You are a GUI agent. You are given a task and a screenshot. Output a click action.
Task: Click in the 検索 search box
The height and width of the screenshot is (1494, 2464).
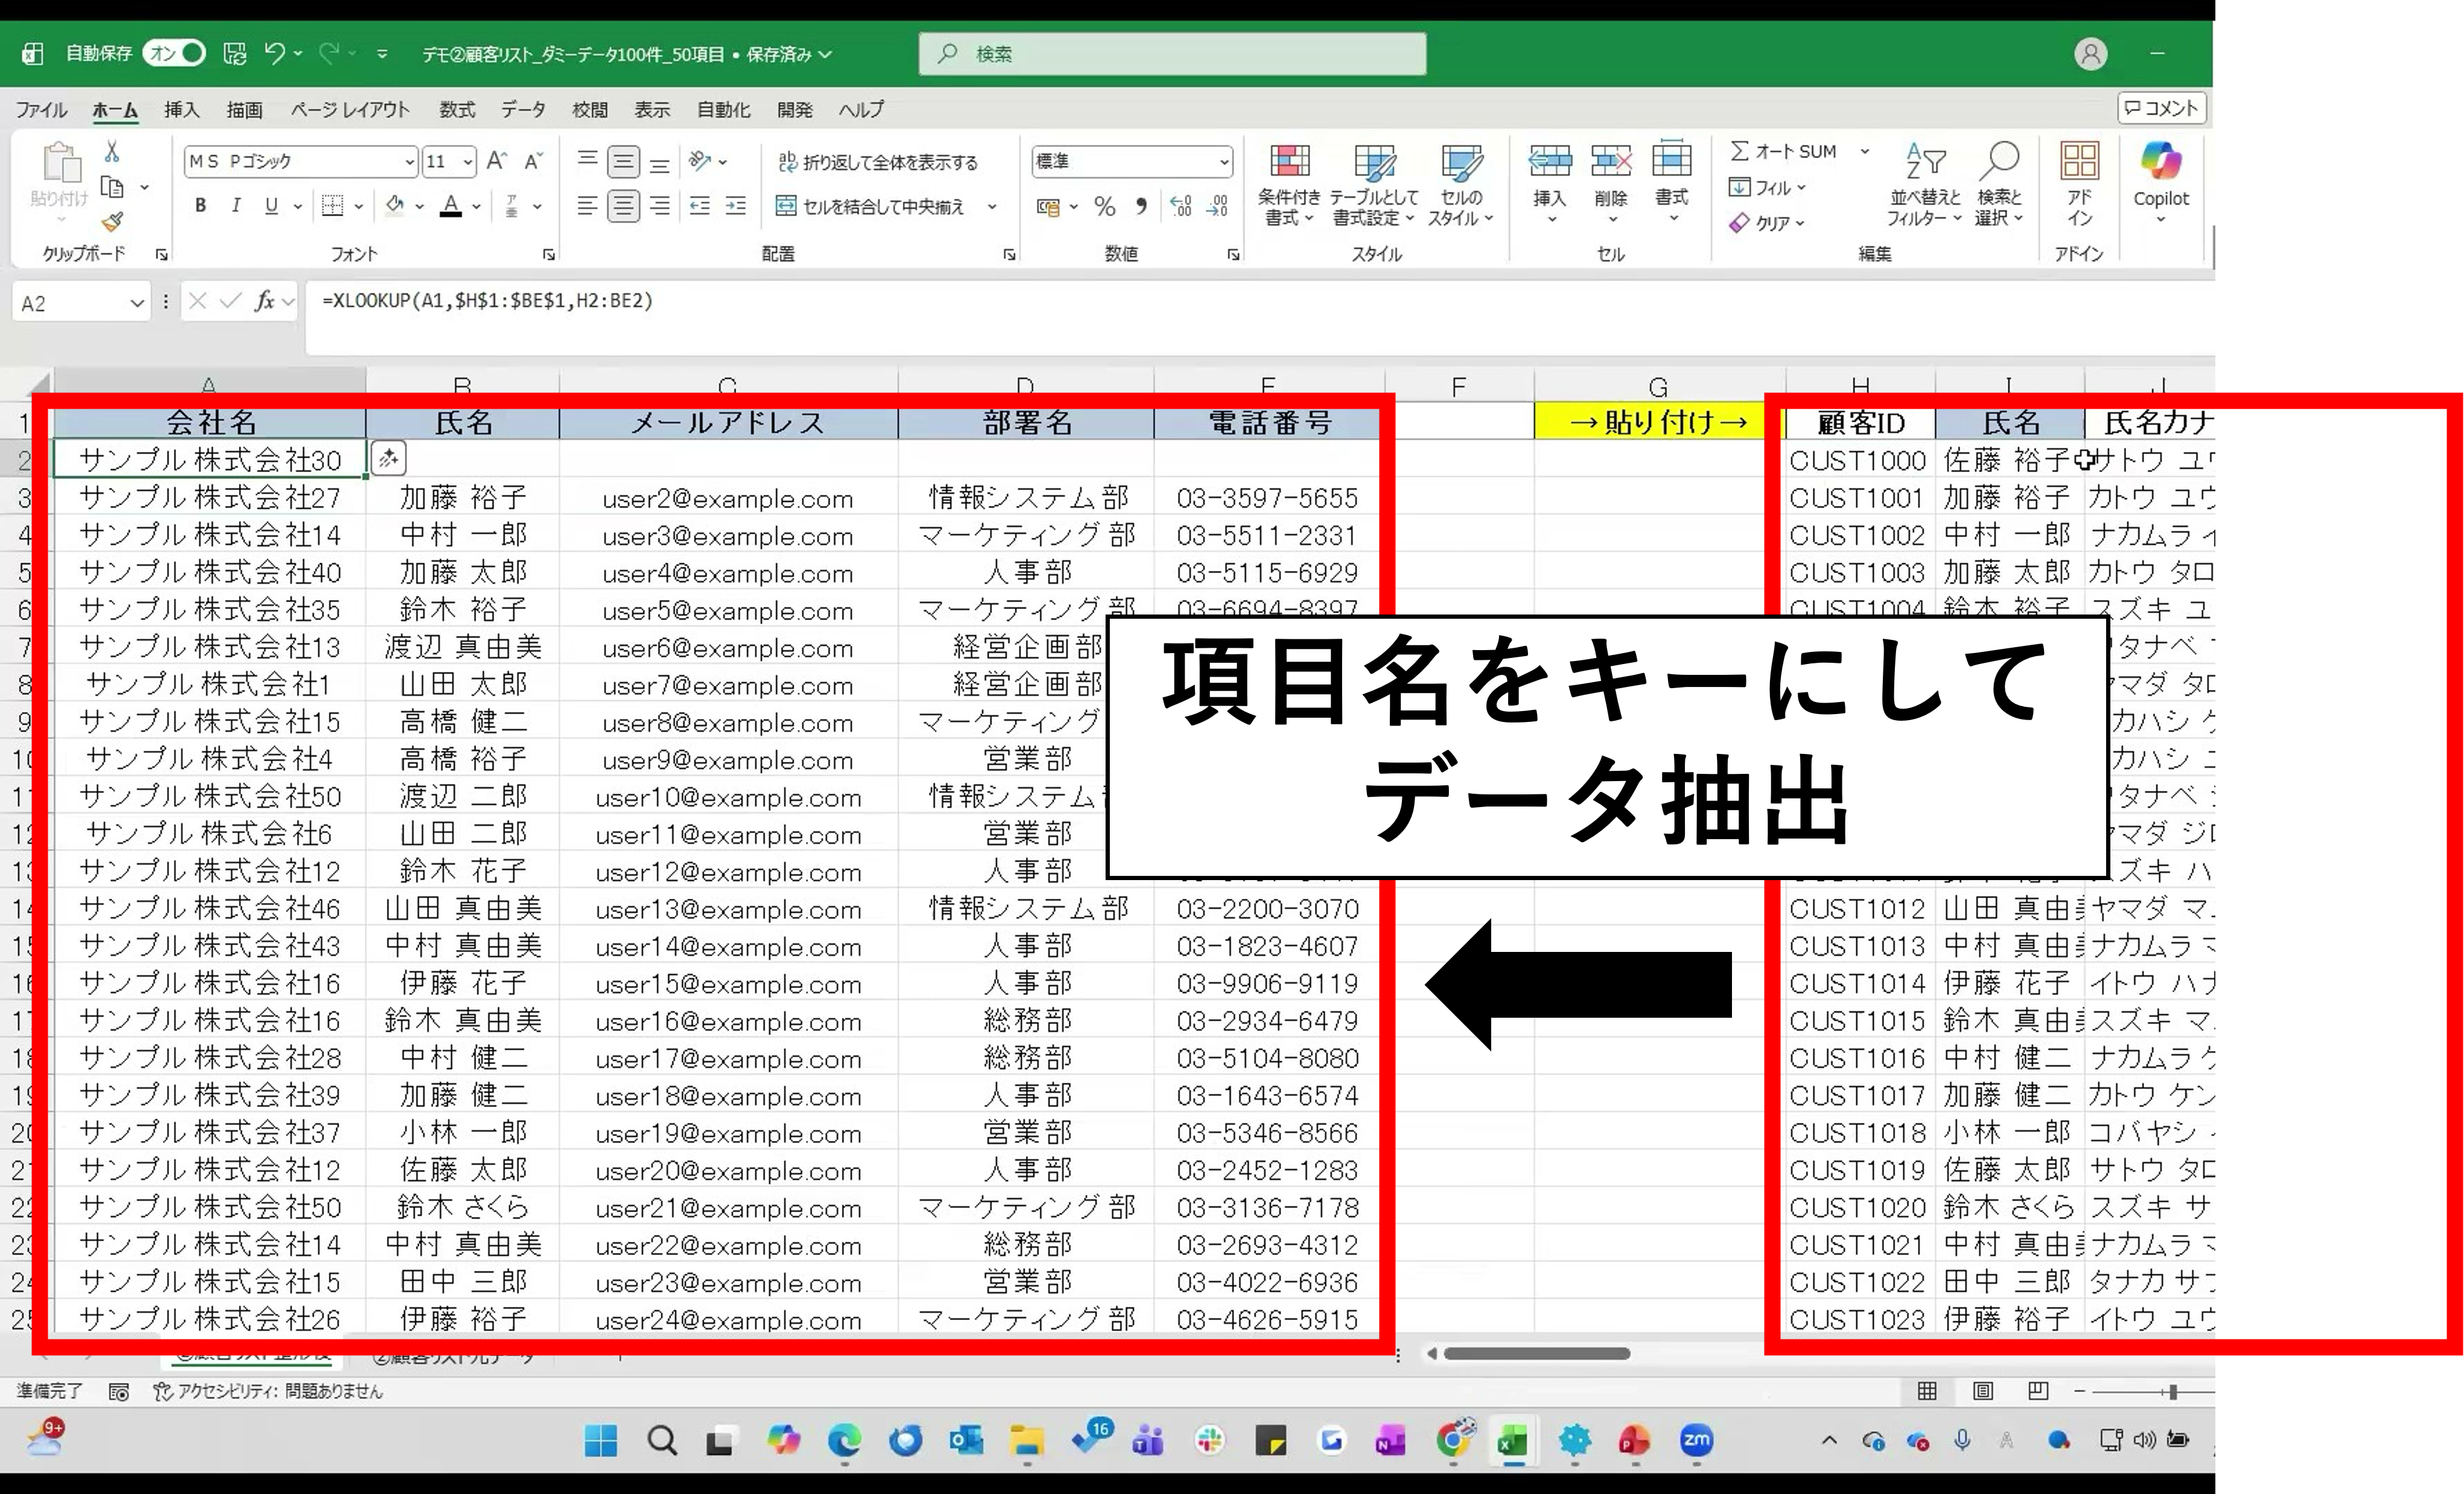pyautogui.click(x=1172, y=54)
